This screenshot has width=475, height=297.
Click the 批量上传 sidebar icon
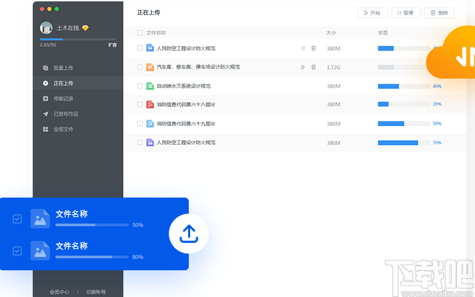click(45, 67)
